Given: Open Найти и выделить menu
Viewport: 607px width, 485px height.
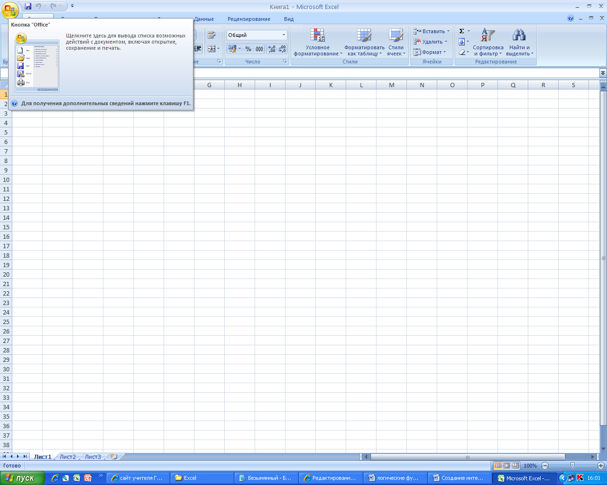Looking at the screenshot, I should [520, 42].
